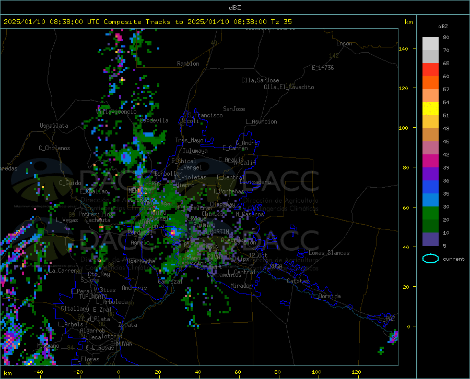This screenshot has width=470, height=379.
Task: Click the legend value 5
Action: [444, 246]
